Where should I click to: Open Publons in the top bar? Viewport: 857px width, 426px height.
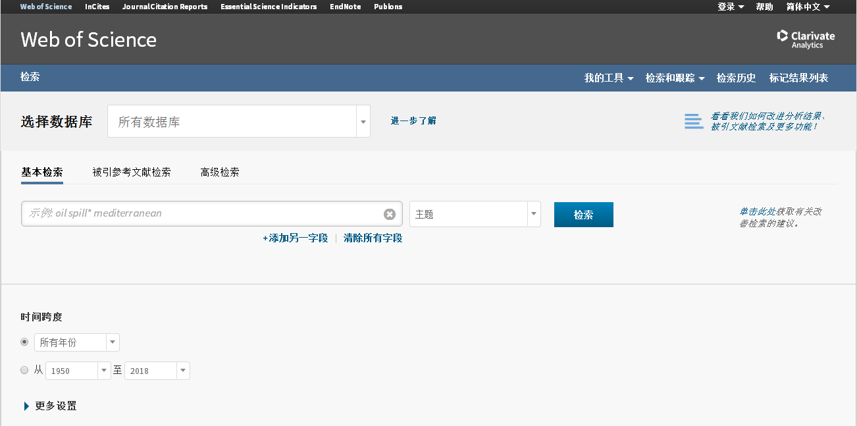point(388,7)
